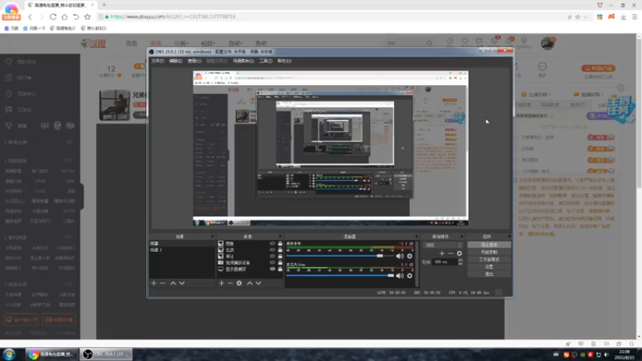Toggle visibility of 显示器捕获 source
Viewport: 642px width, 361px height.
click(x=272, y=270)
